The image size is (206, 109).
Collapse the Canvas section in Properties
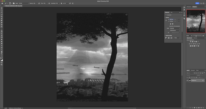tap(165, 18)
